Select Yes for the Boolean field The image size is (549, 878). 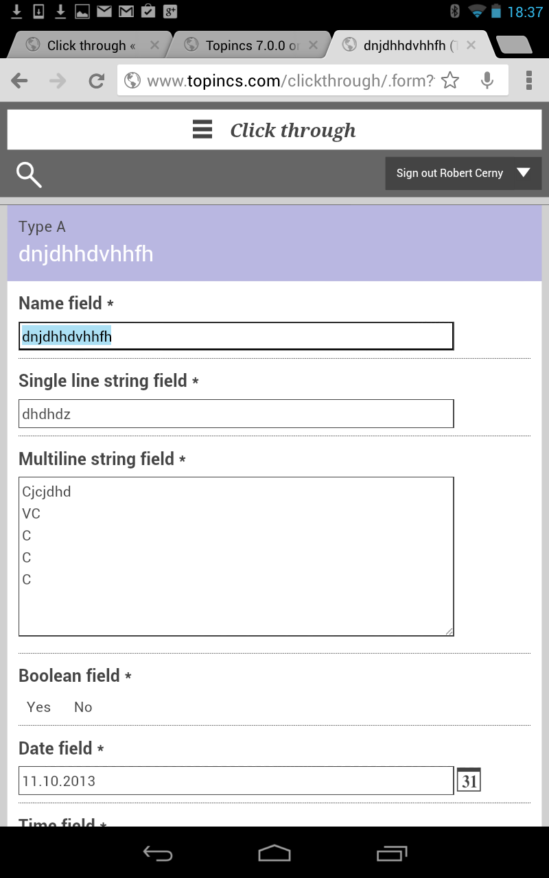[38, 707]
